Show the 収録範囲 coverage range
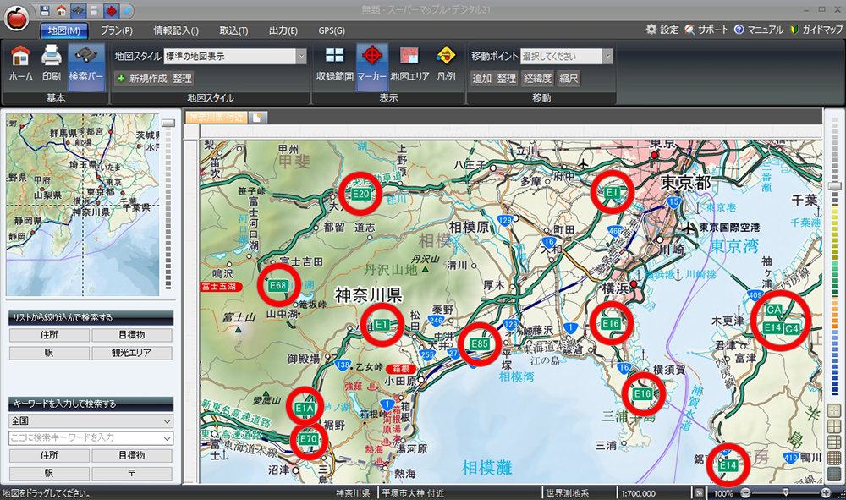Viewport: 846px width, 500px height. click(x=334, y=63)
